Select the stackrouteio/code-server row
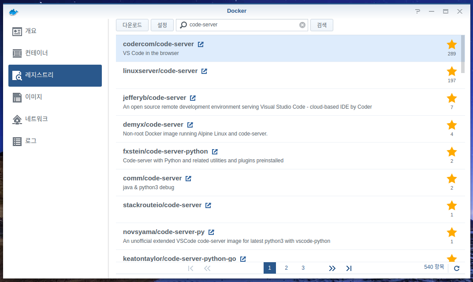This screenshot has width=473, height=282. (x=288, y=209)
